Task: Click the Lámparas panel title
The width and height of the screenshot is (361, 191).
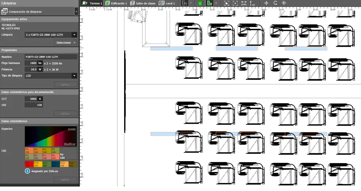Action: pos(9,3)
